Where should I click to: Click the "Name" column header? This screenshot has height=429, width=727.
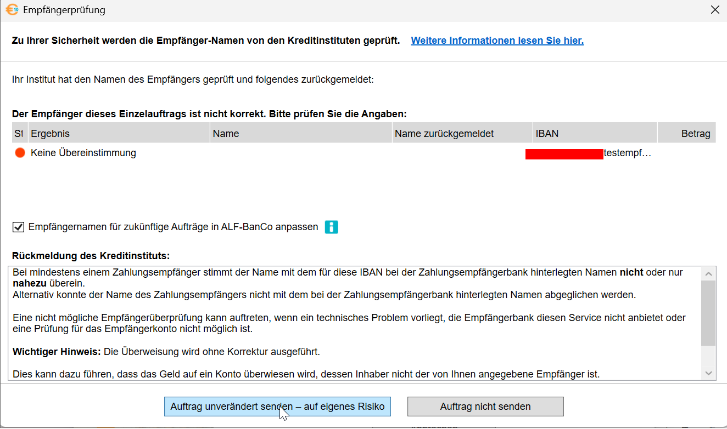[300, 134]
